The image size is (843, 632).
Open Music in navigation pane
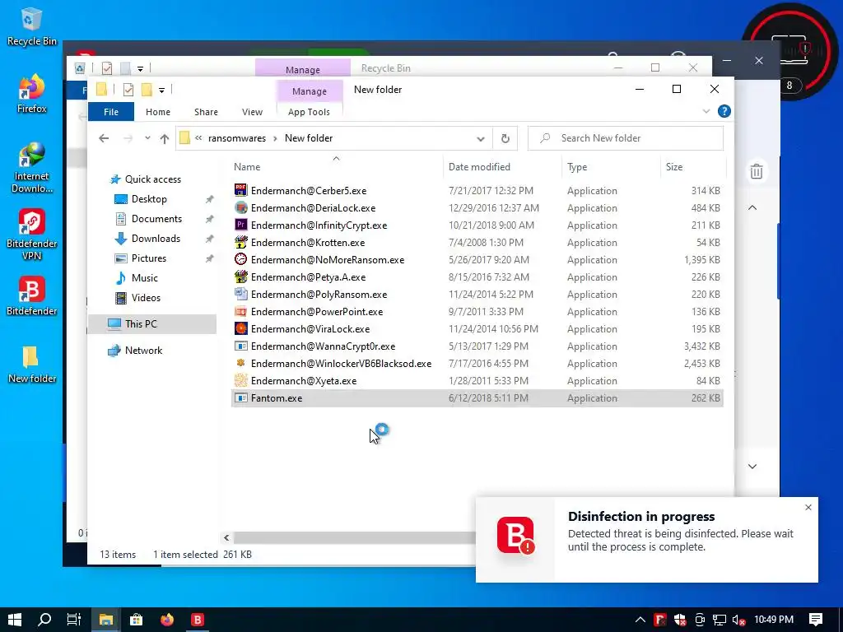[x=145, y=278]
